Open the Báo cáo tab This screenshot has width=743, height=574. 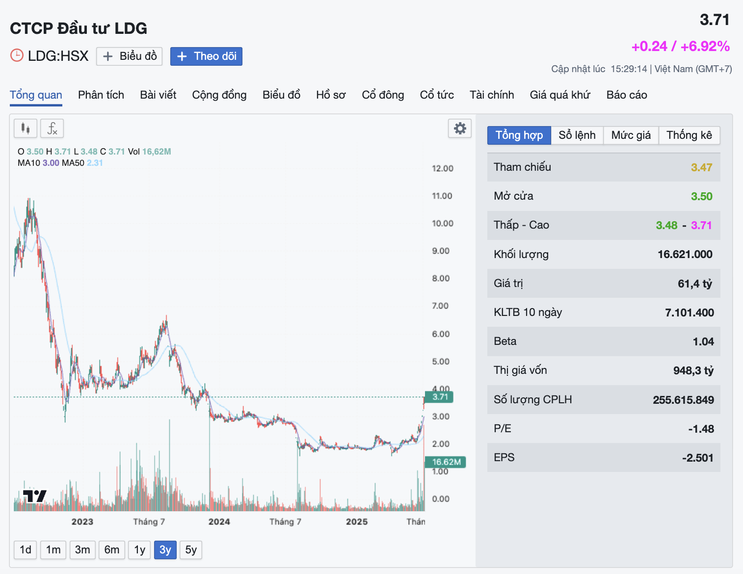[627, 95]
